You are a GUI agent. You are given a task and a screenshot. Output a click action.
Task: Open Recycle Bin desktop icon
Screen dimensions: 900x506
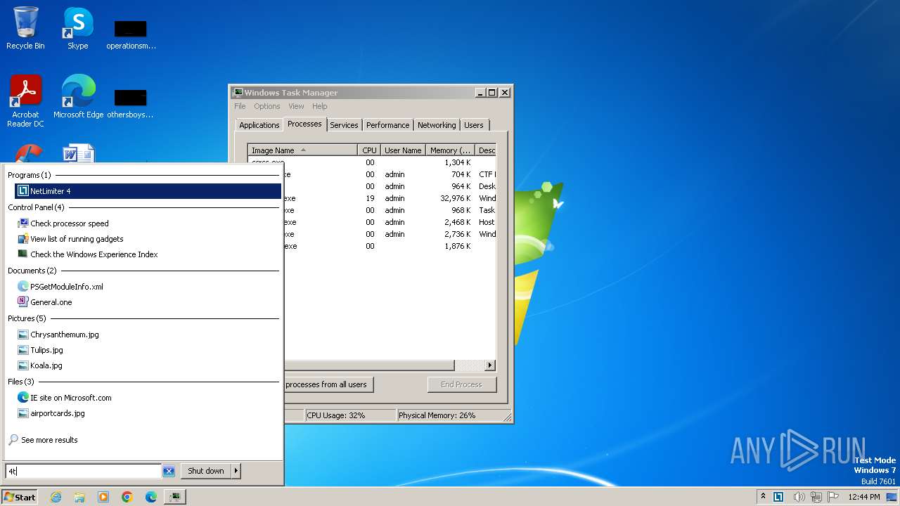(25, 28)
